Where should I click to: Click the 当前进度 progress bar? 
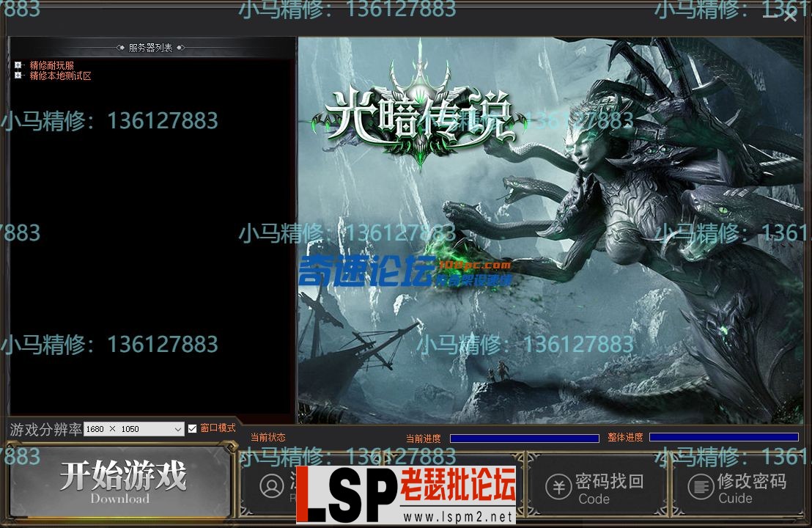pyautogui.click(x=525, y=439)
